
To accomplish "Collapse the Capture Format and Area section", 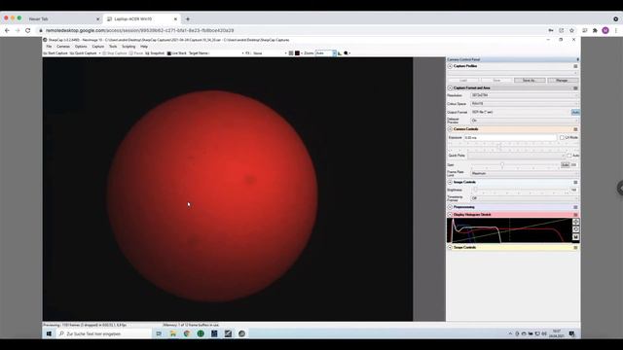I will 450,88.
